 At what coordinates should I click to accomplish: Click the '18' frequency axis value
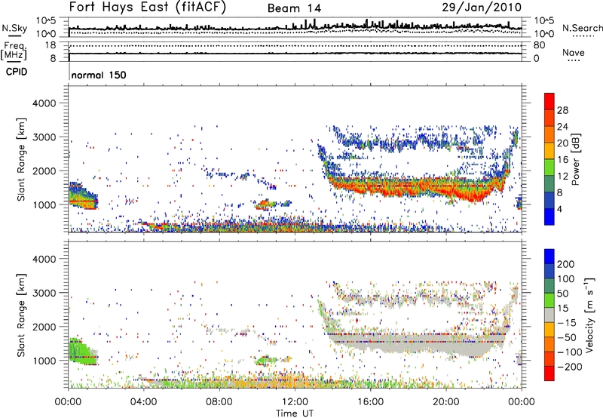[x=51, y=45]
